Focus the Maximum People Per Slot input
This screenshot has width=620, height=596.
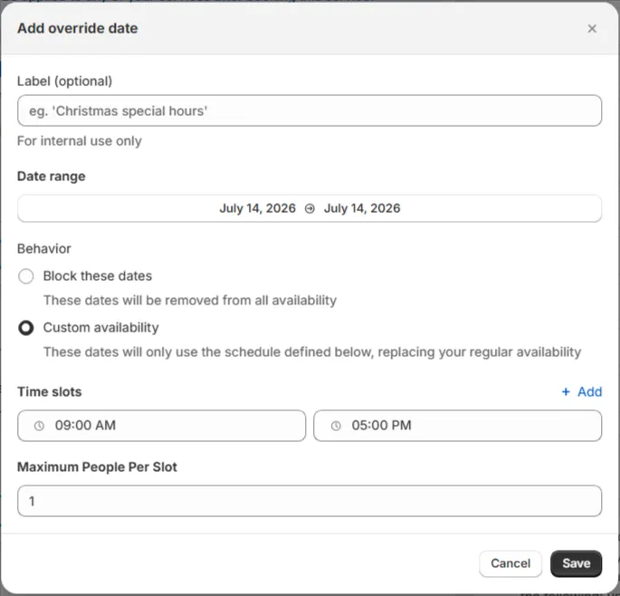click(310, 501)
